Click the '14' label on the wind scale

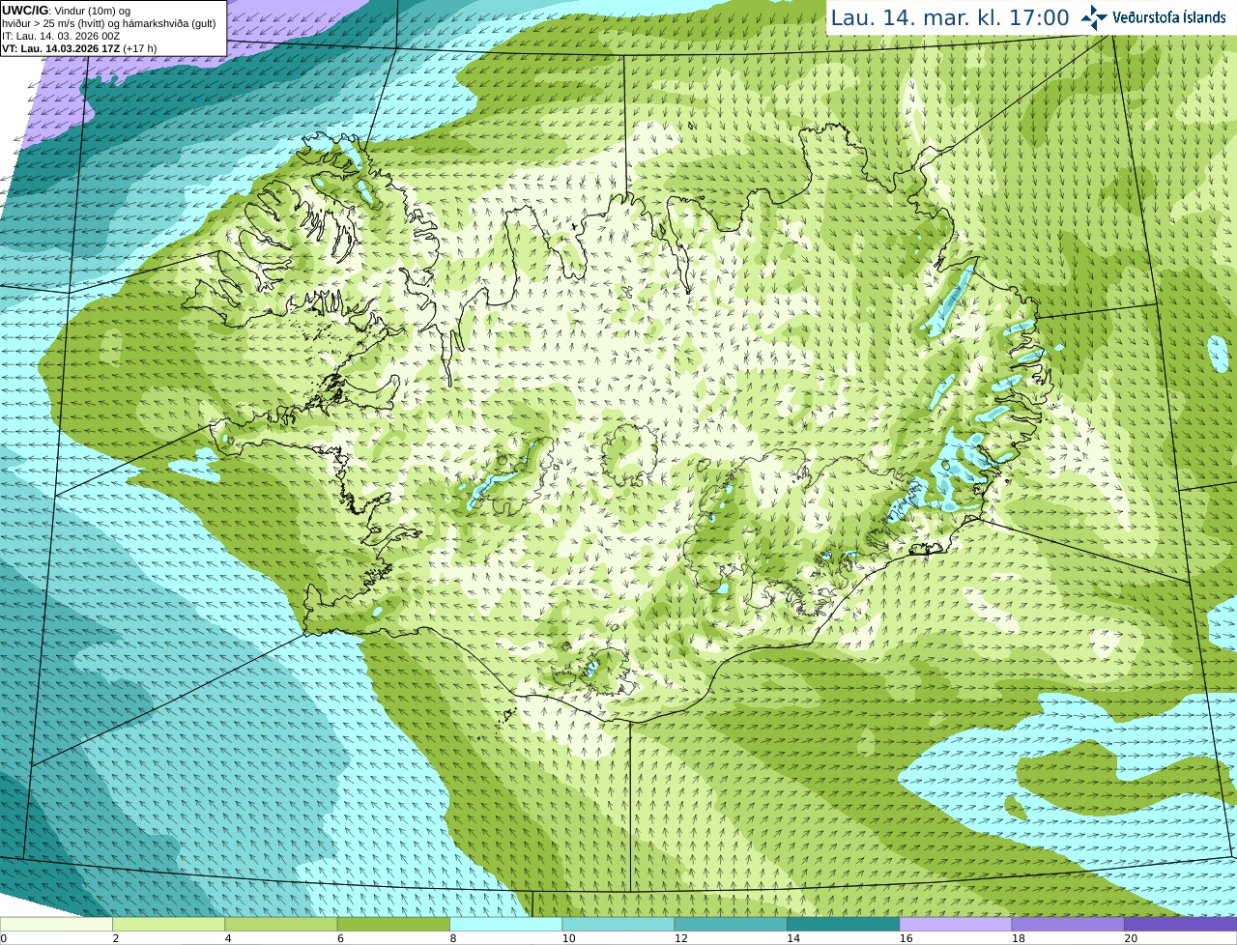pos(792,938)
